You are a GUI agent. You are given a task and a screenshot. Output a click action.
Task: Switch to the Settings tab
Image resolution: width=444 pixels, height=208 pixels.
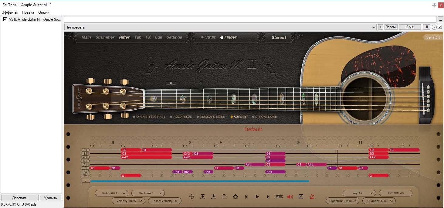tap(174, 37)
